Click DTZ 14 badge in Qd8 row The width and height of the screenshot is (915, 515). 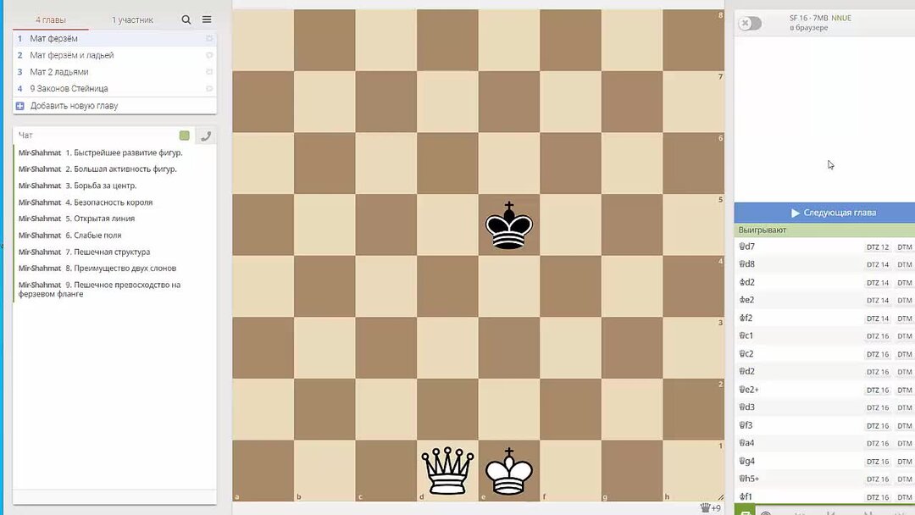click(x=878, y=265)
